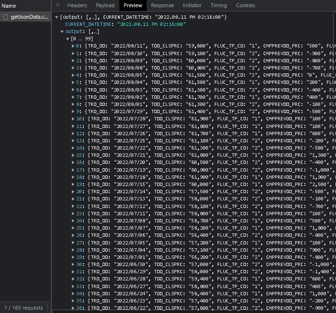Select the getJsonData.c... request row
The width and height of the screenshot is (336, 313).
pyautogui.click(x=25, y=17)
